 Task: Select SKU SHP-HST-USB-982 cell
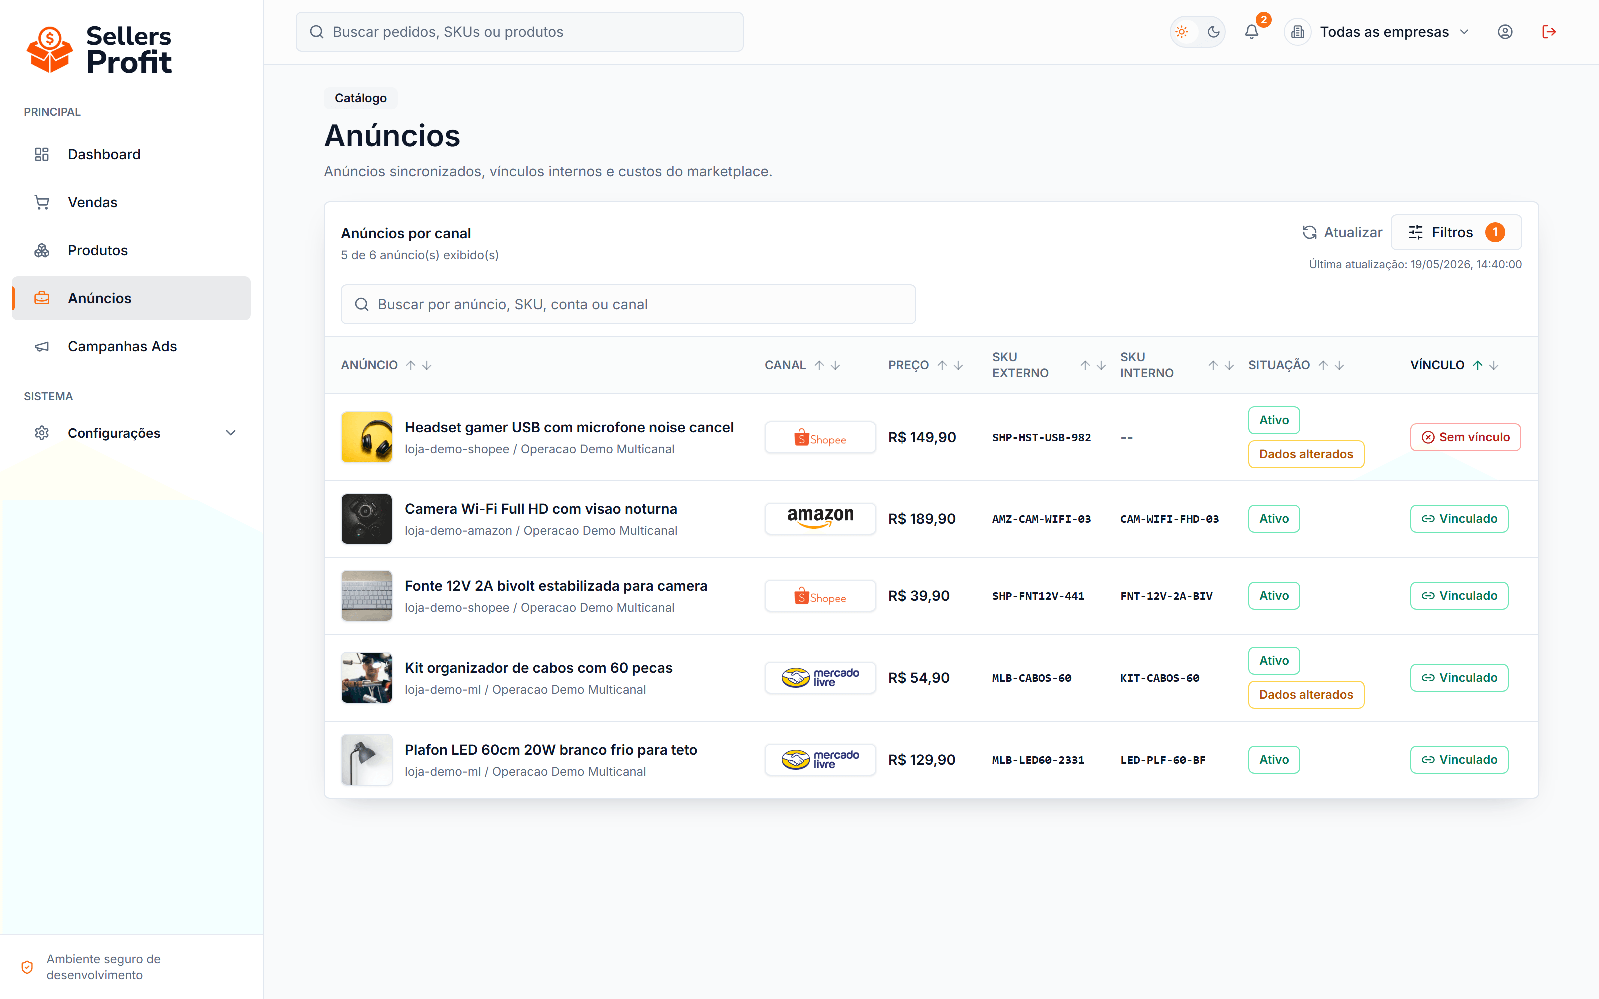click(x=1041, y=438)
